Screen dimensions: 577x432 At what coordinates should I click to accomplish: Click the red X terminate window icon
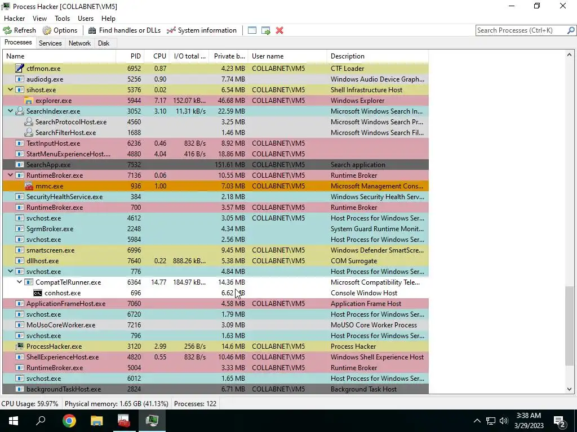coord(279,30)
